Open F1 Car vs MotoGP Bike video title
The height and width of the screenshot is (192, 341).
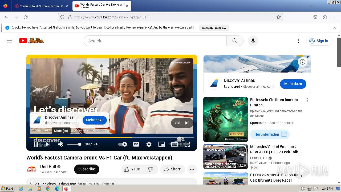click(276, 178)
